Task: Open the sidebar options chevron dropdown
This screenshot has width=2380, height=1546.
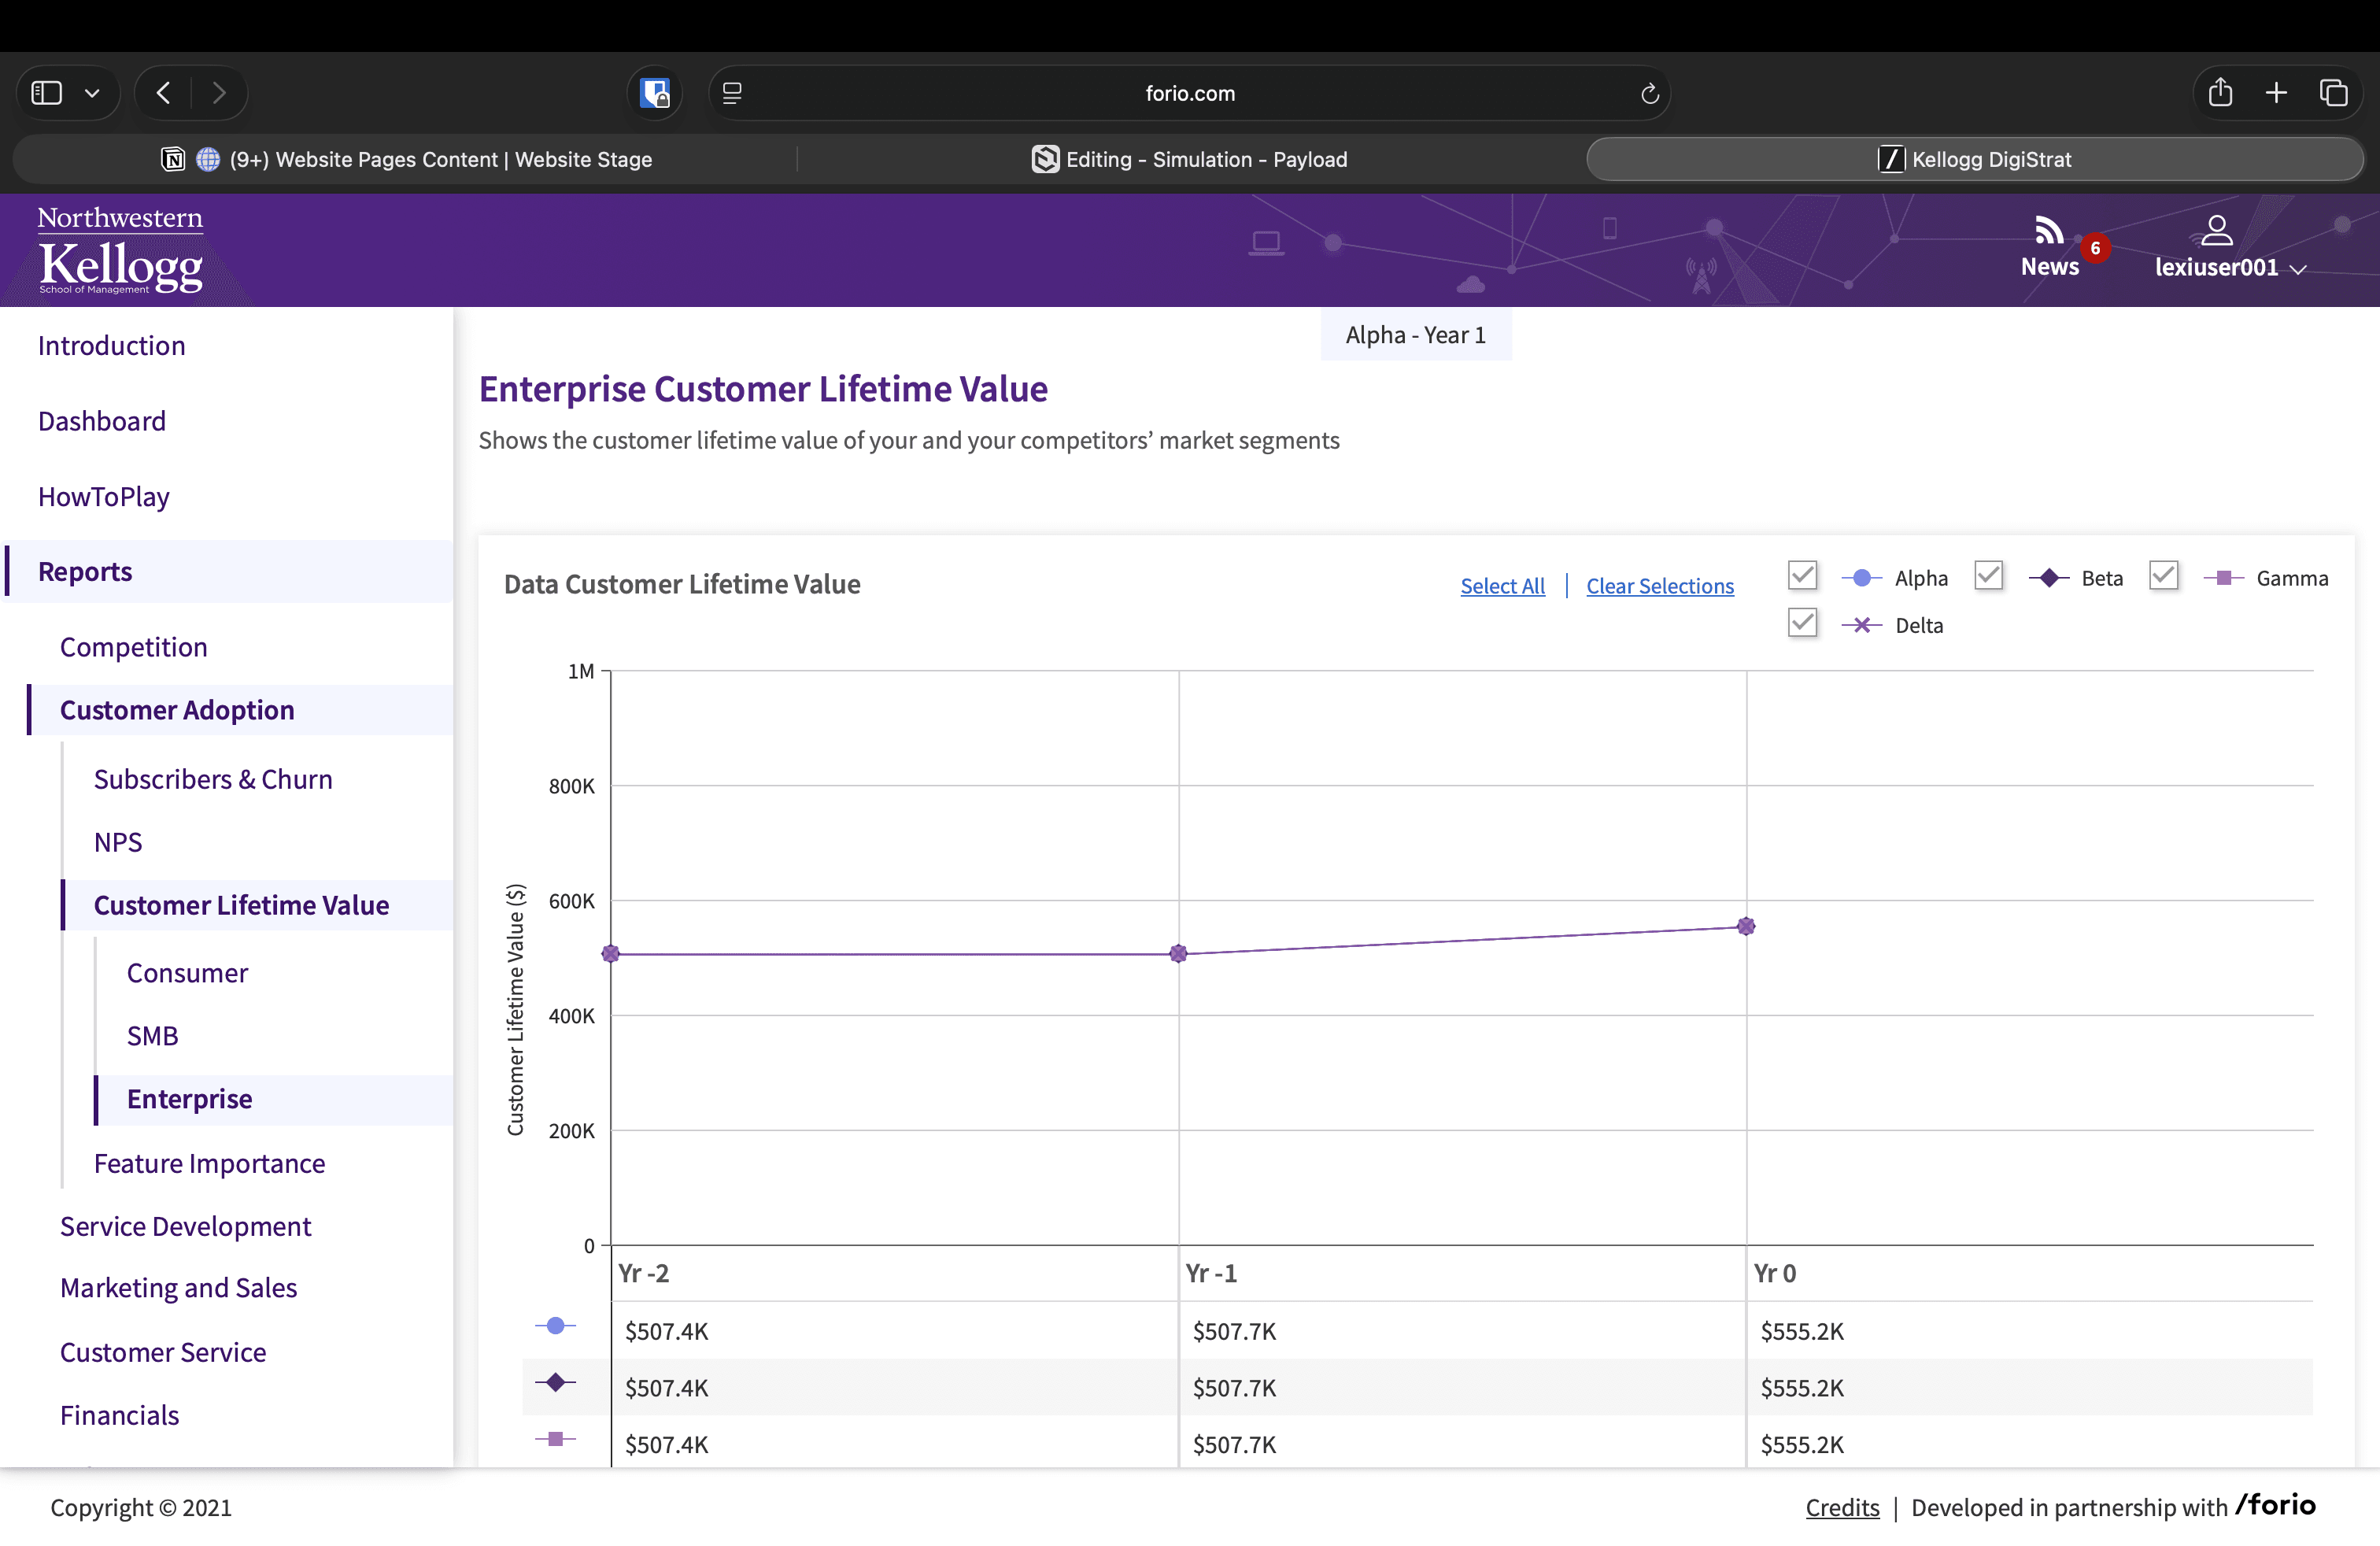Action: [x=92, y=93]
